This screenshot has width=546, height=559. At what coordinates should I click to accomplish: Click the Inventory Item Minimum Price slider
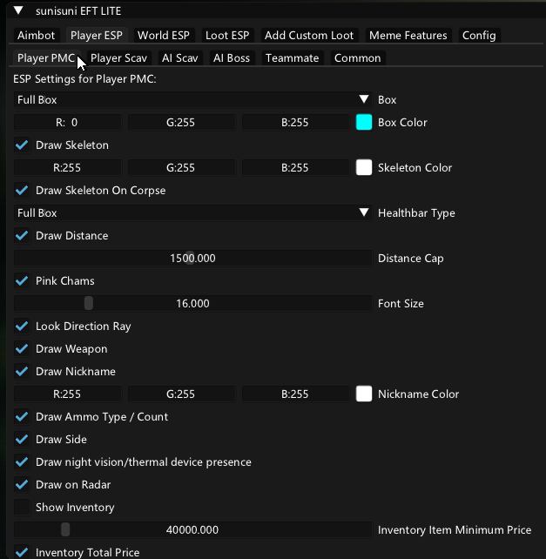coord(192,530)
